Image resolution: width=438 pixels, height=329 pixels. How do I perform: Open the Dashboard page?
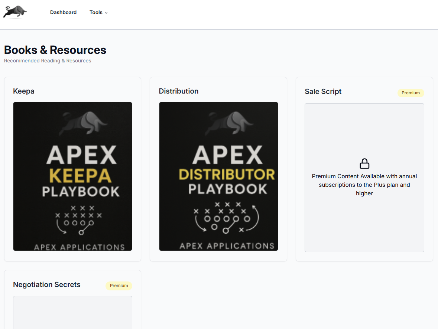pyautogui.click(x=64, y=12)
